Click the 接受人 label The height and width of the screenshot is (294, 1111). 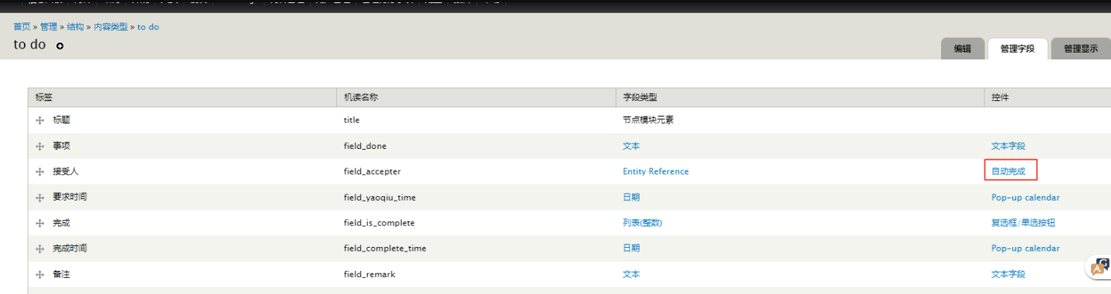click(66, 171)
